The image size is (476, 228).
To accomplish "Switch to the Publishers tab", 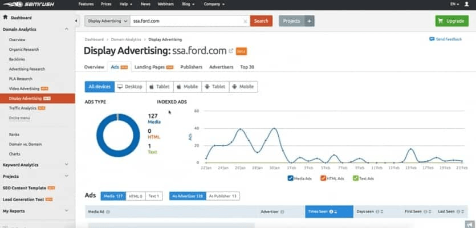I will click(191, 67).
